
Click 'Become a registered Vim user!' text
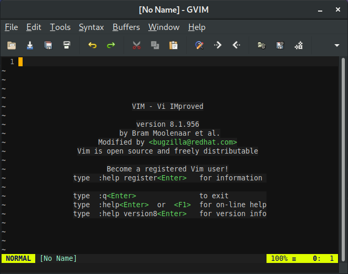click(167, 169)
